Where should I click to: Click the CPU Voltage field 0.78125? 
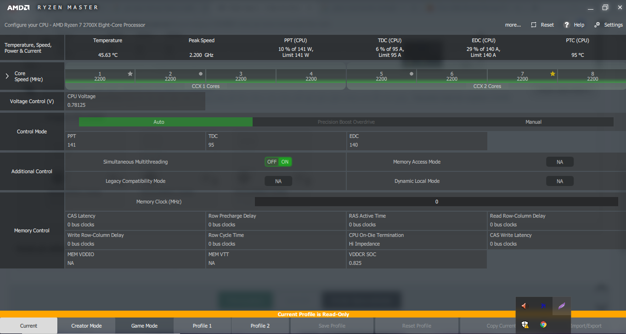[x=135, y=101]
